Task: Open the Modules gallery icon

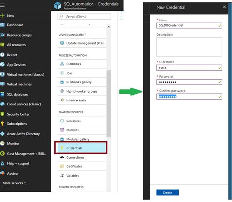Action: click(62, 139)
